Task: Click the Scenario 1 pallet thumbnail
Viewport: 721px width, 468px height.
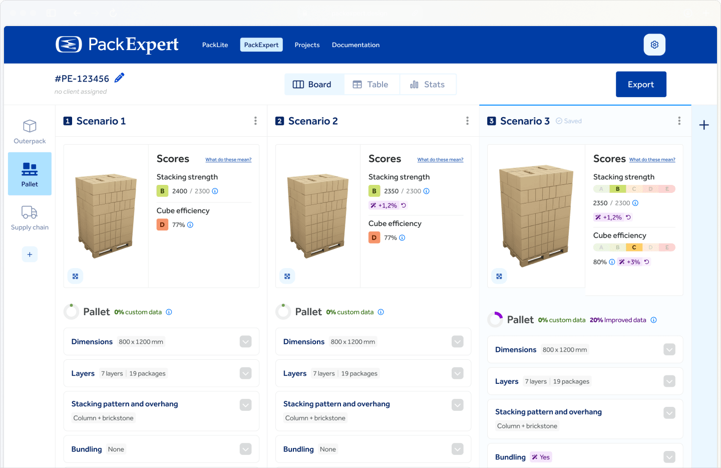Action: pos(106,215)
